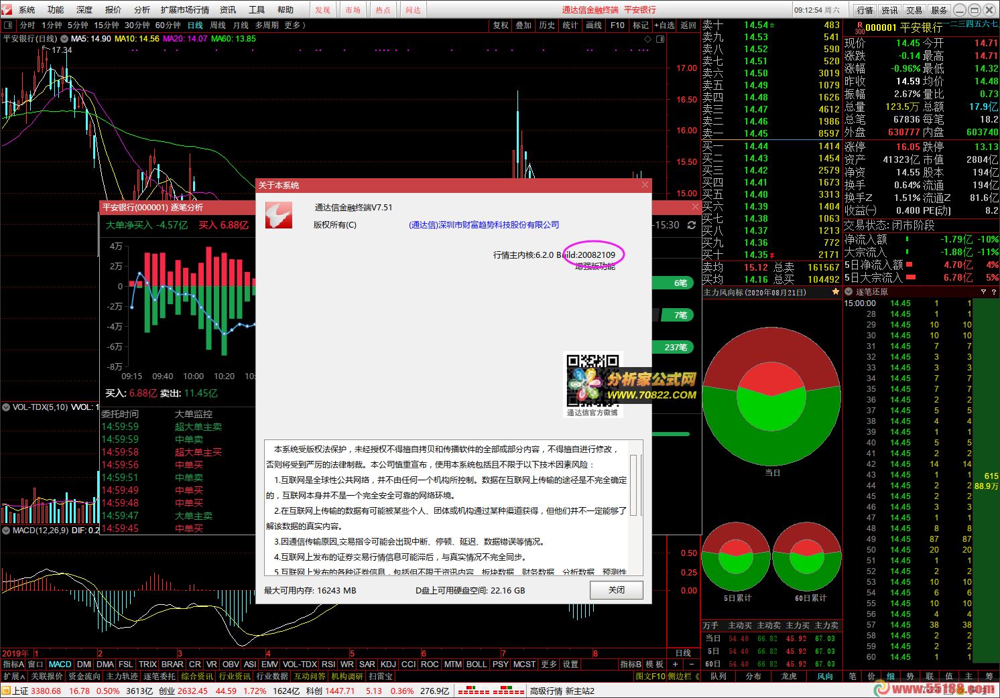
Task: Open 画线 drawing tools
Action: point(594,25)
